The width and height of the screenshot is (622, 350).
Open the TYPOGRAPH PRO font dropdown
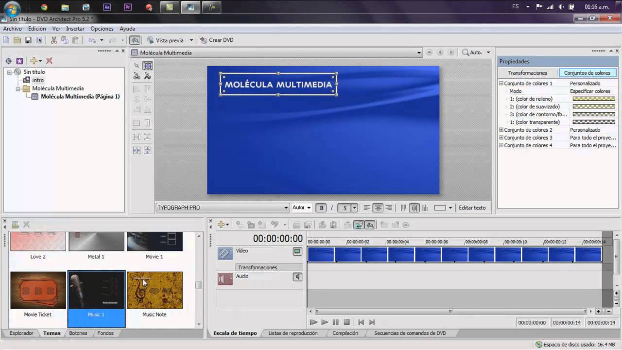click(x=286, y=208)
